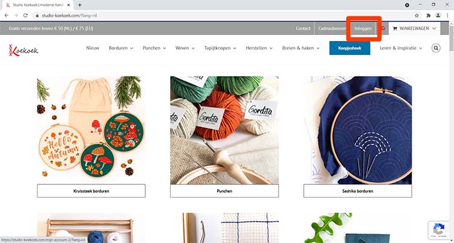Screen dimensions: 454x243
Task: Reload the page with browser refresh icon
Action: (x=25, y=15)
